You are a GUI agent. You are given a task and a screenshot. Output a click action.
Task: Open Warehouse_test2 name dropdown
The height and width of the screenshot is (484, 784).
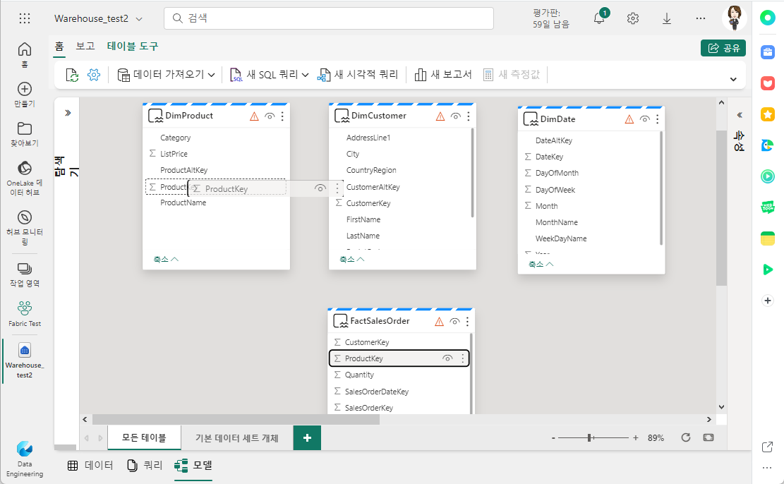(139, 19)
